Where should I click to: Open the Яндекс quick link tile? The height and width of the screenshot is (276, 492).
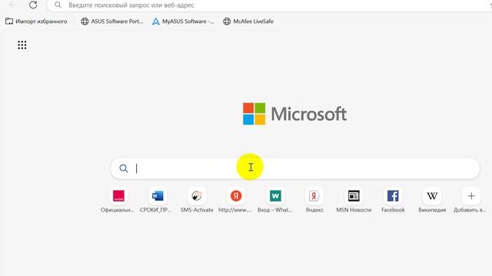click(314, 201)
